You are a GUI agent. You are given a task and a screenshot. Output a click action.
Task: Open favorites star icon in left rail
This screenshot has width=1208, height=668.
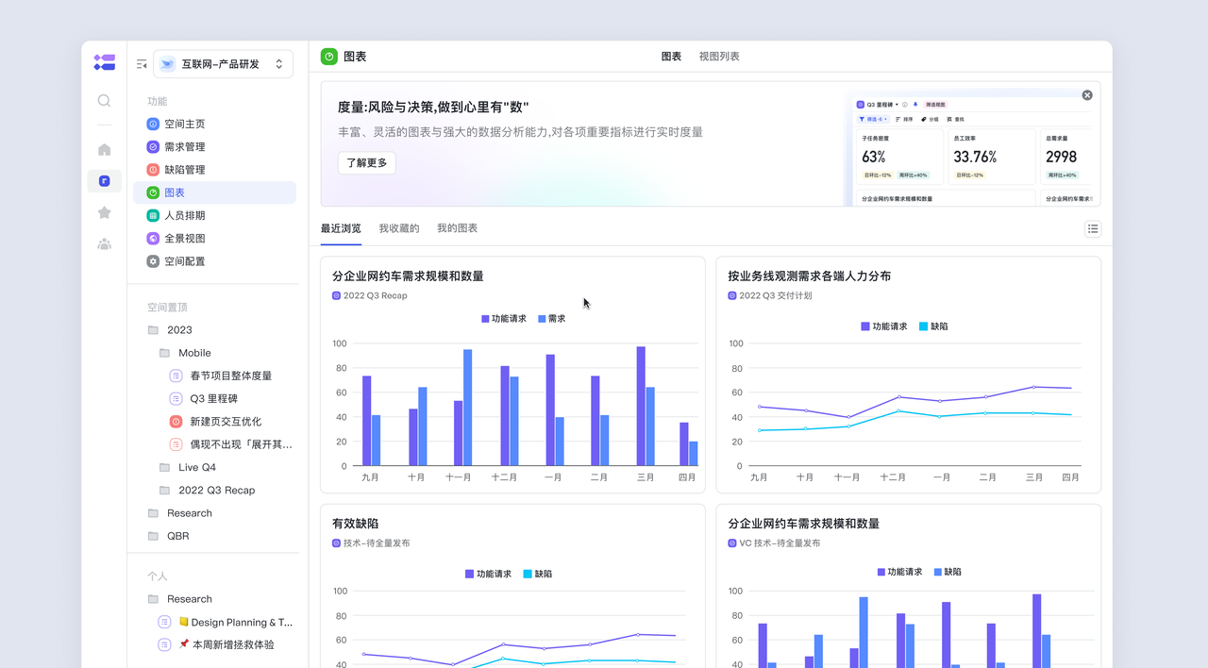click(104, 212)
